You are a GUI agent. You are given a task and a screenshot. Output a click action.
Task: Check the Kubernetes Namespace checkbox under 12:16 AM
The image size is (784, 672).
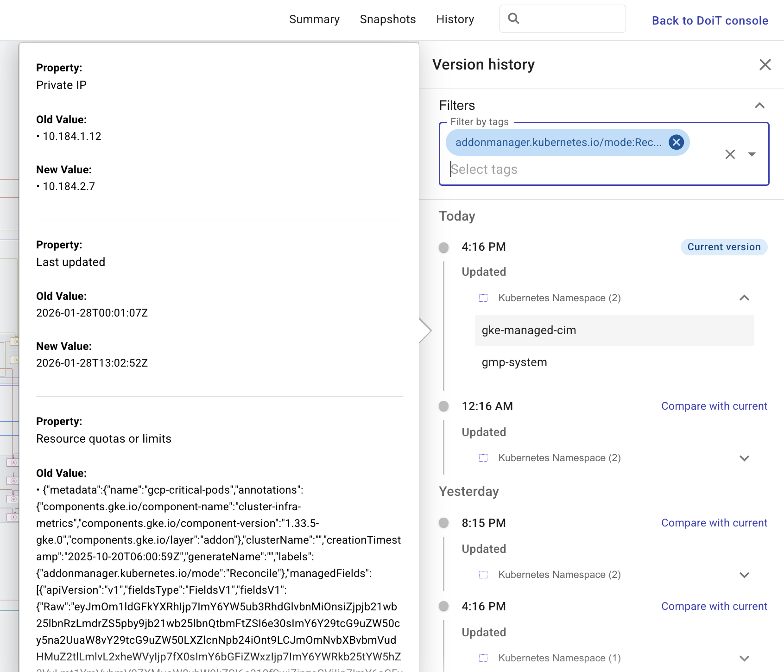(483, 458)
